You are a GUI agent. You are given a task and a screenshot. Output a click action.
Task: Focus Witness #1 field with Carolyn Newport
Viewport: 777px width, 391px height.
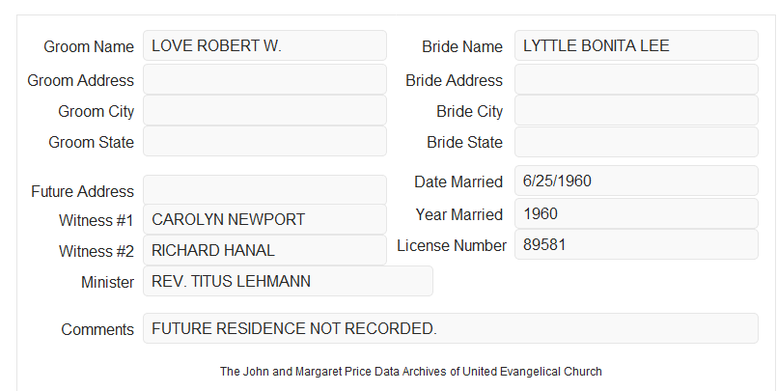coord(264,219)
